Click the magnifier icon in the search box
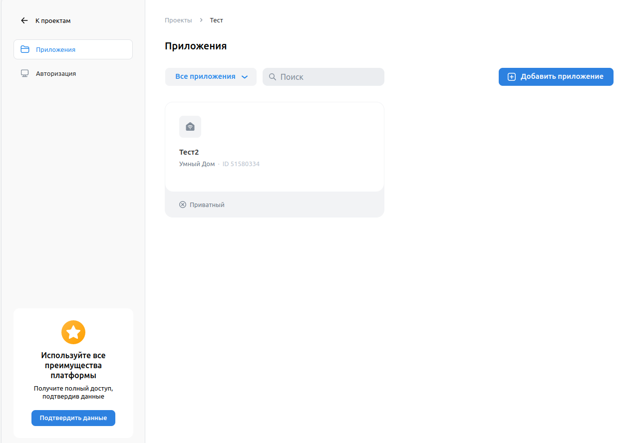This screenshot has height=443, width=631. pyautogui.click(x=273, y=77)
